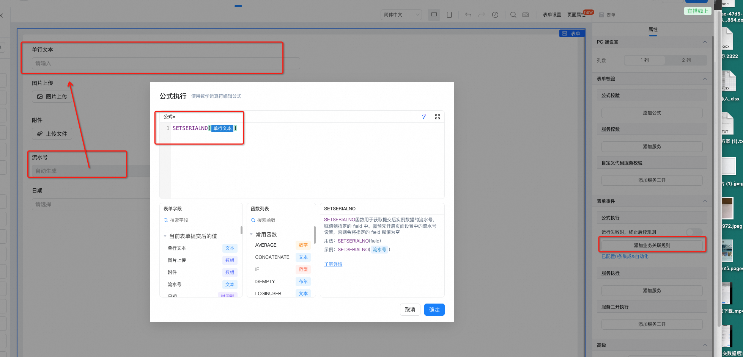The width and height of the screenshot is (743, 357).
Task: Click 添加服务 button under 服务校验
Action: [652, 147]
